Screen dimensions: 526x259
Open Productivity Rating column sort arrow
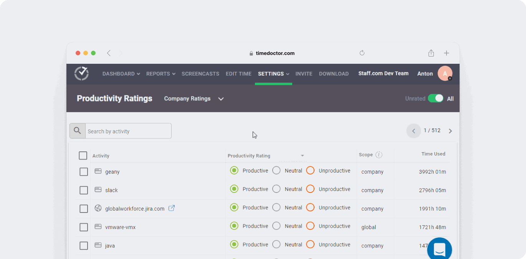pyautogui.click(x=302, y=156)
